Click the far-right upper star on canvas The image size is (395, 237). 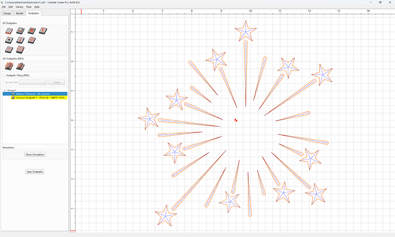coord(322,74)
